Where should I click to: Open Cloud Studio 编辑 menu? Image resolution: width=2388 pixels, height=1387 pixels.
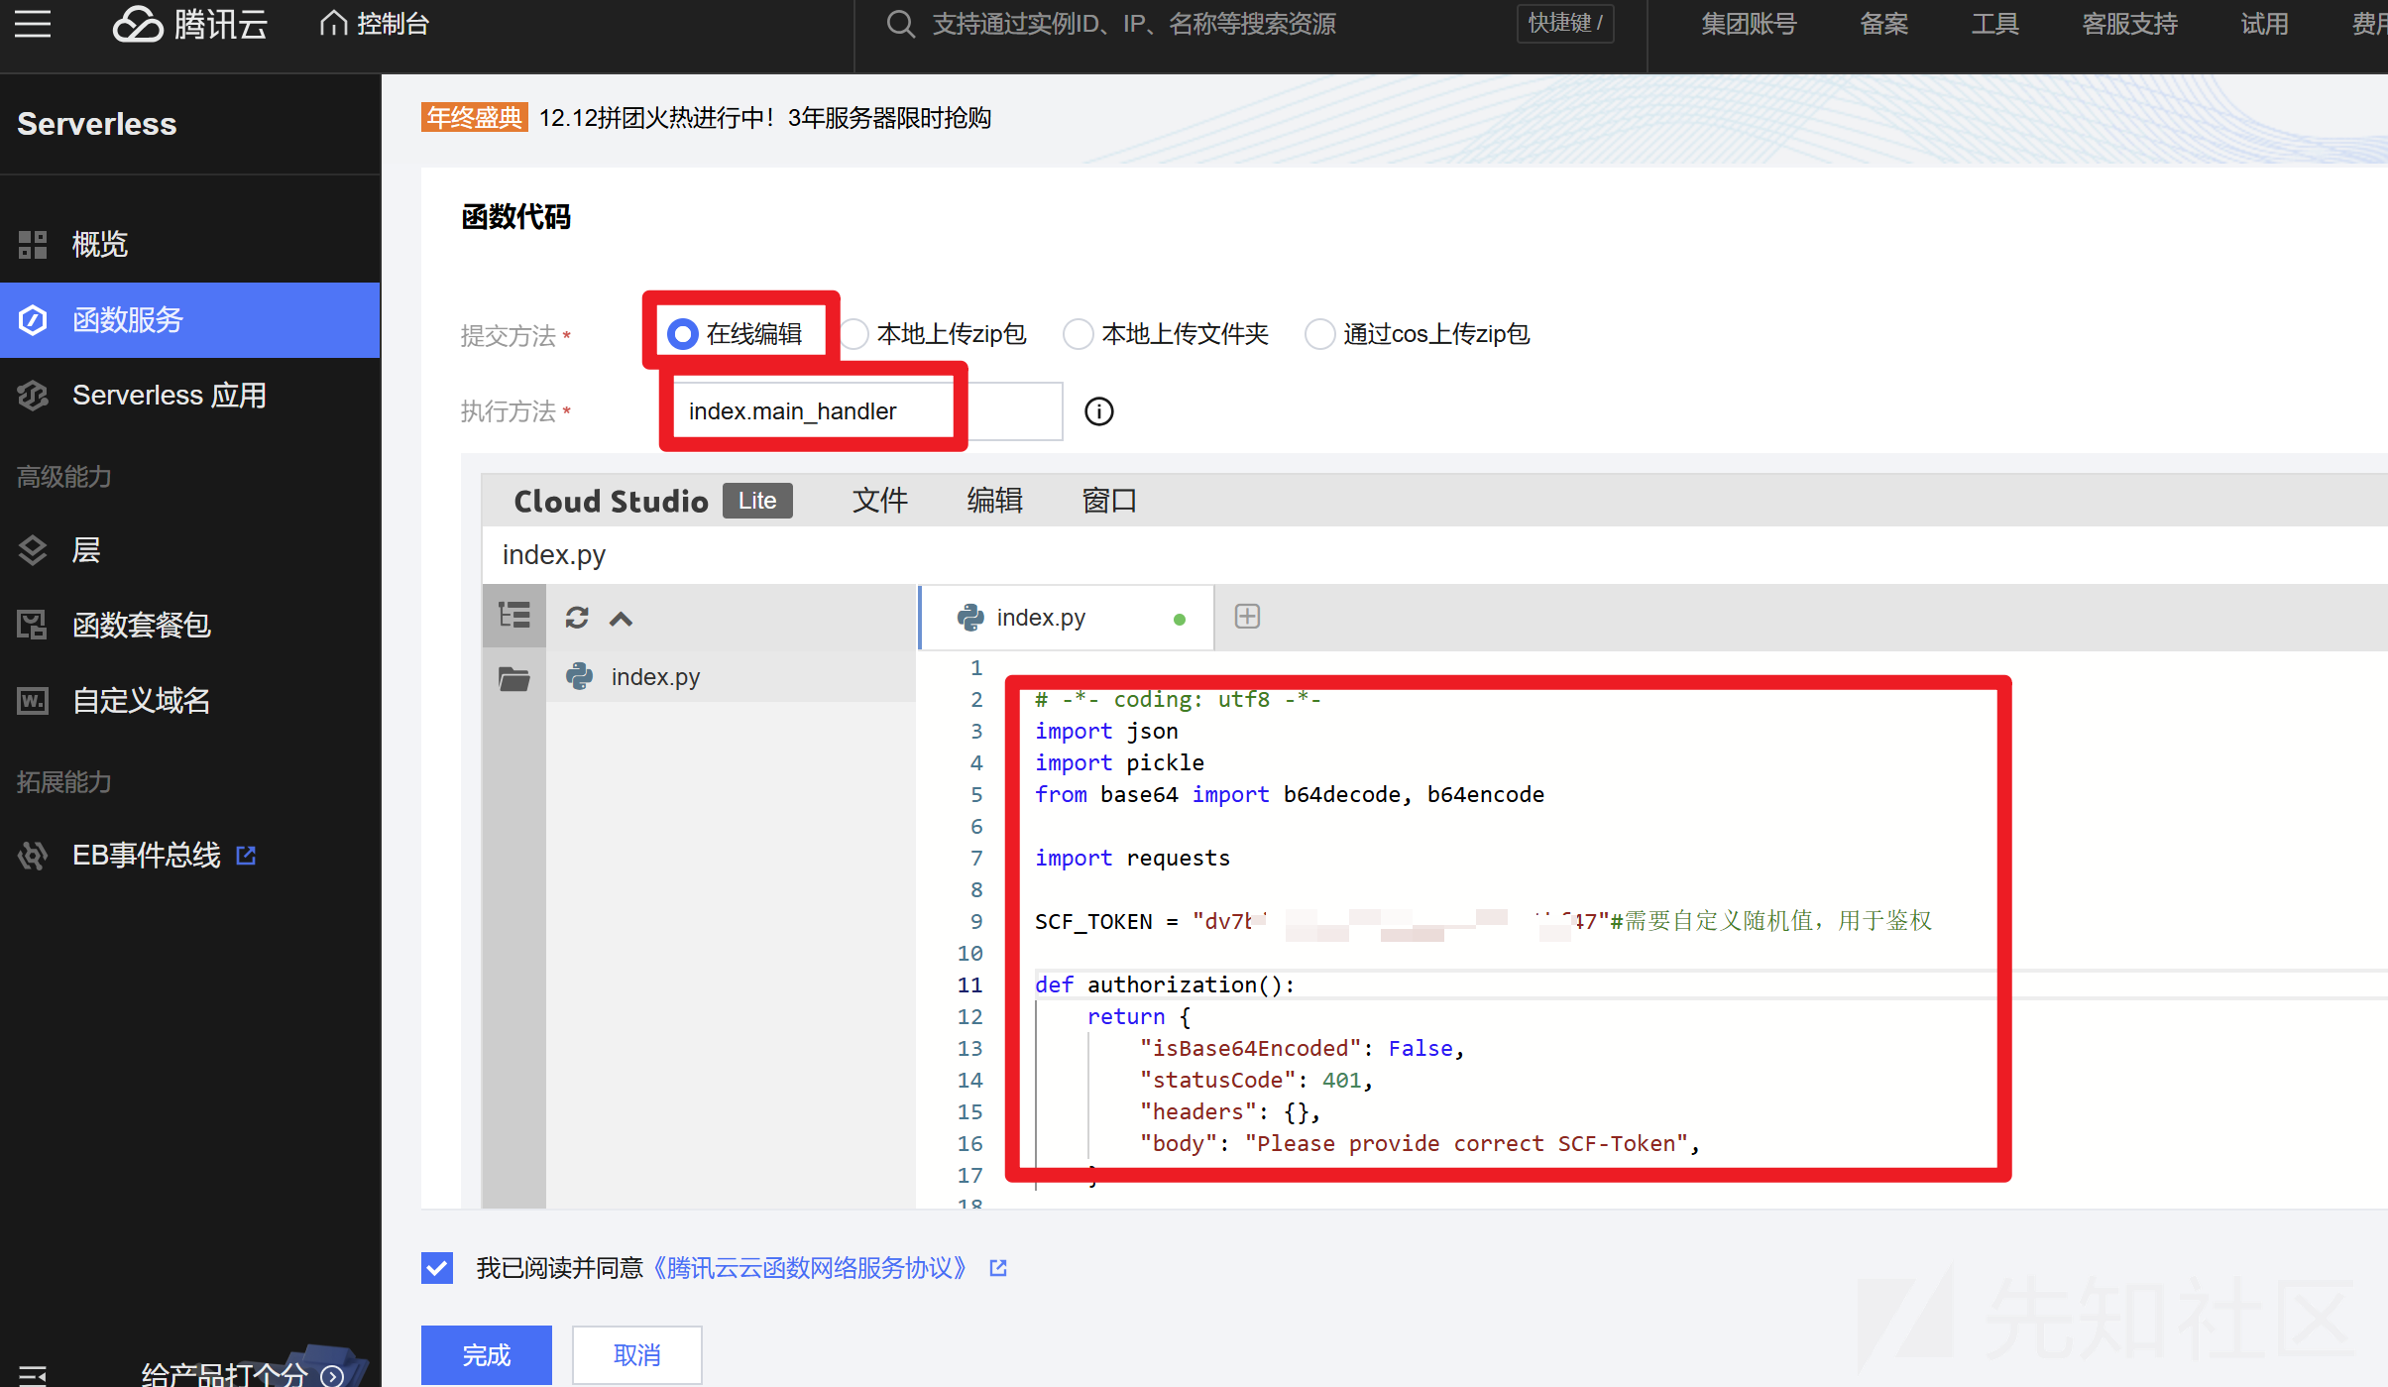pyautogui.click(x=994, y=501)
